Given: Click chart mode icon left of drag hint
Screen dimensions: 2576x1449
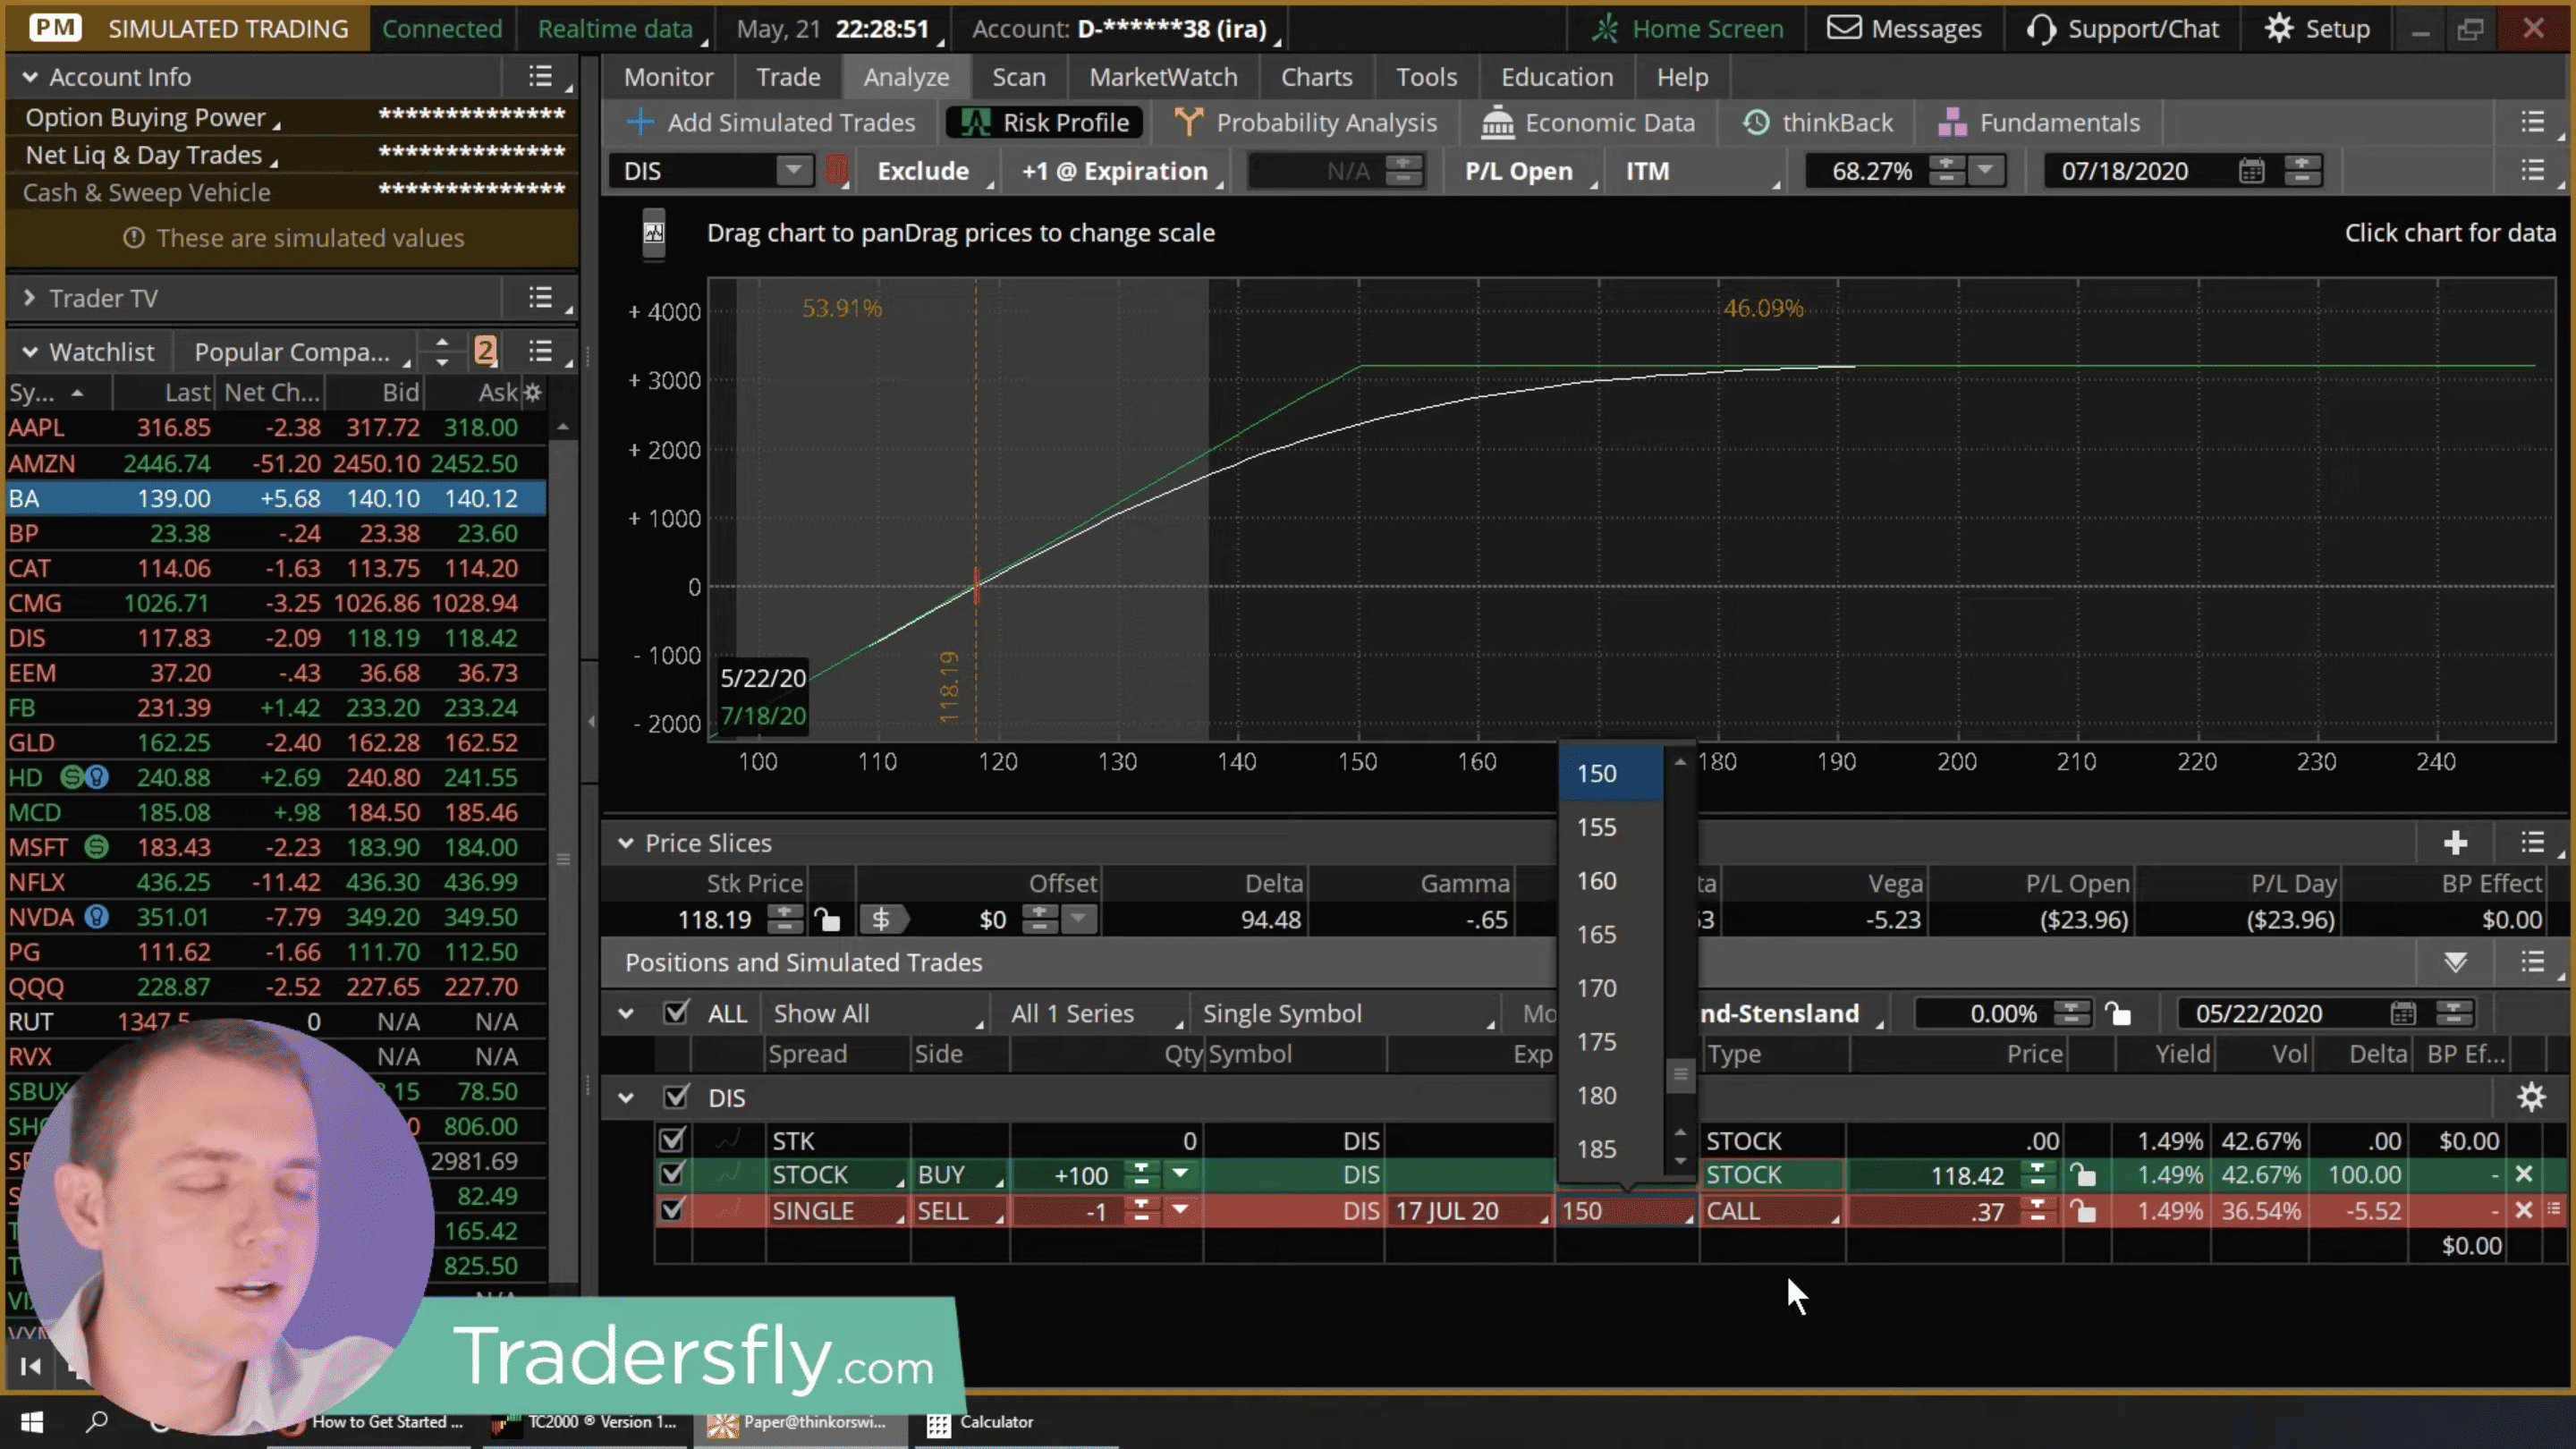Looking at the screenshot, I should pyautogui.click(x=654, y=233).
